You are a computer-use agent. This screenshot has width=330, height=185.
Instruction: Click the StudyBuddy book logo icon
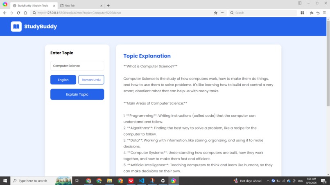point(16,27)
